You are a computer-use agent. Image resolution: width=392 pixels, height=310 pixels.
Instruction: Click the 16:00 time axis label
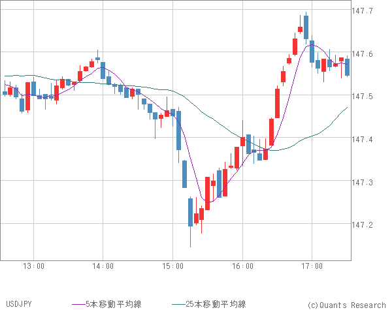(x=242, y=266)
